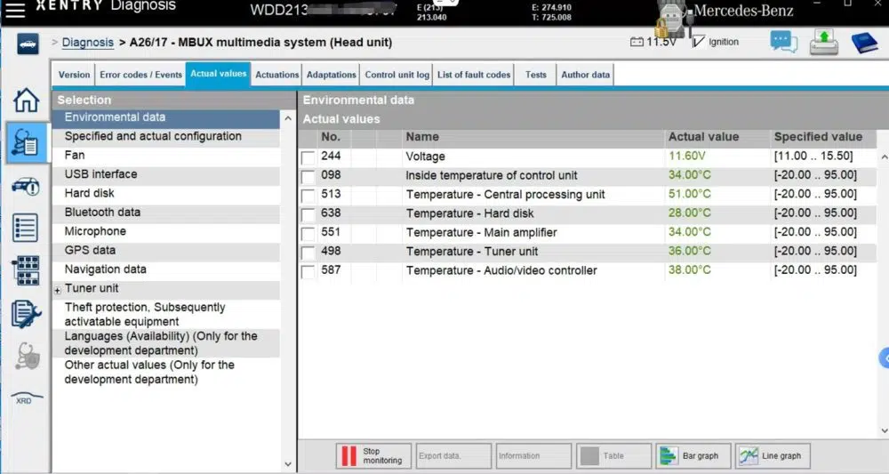The width and height of the screenshot is (889, 474).
Task: Select GPS data entry
Action: (x=166, y=251)
